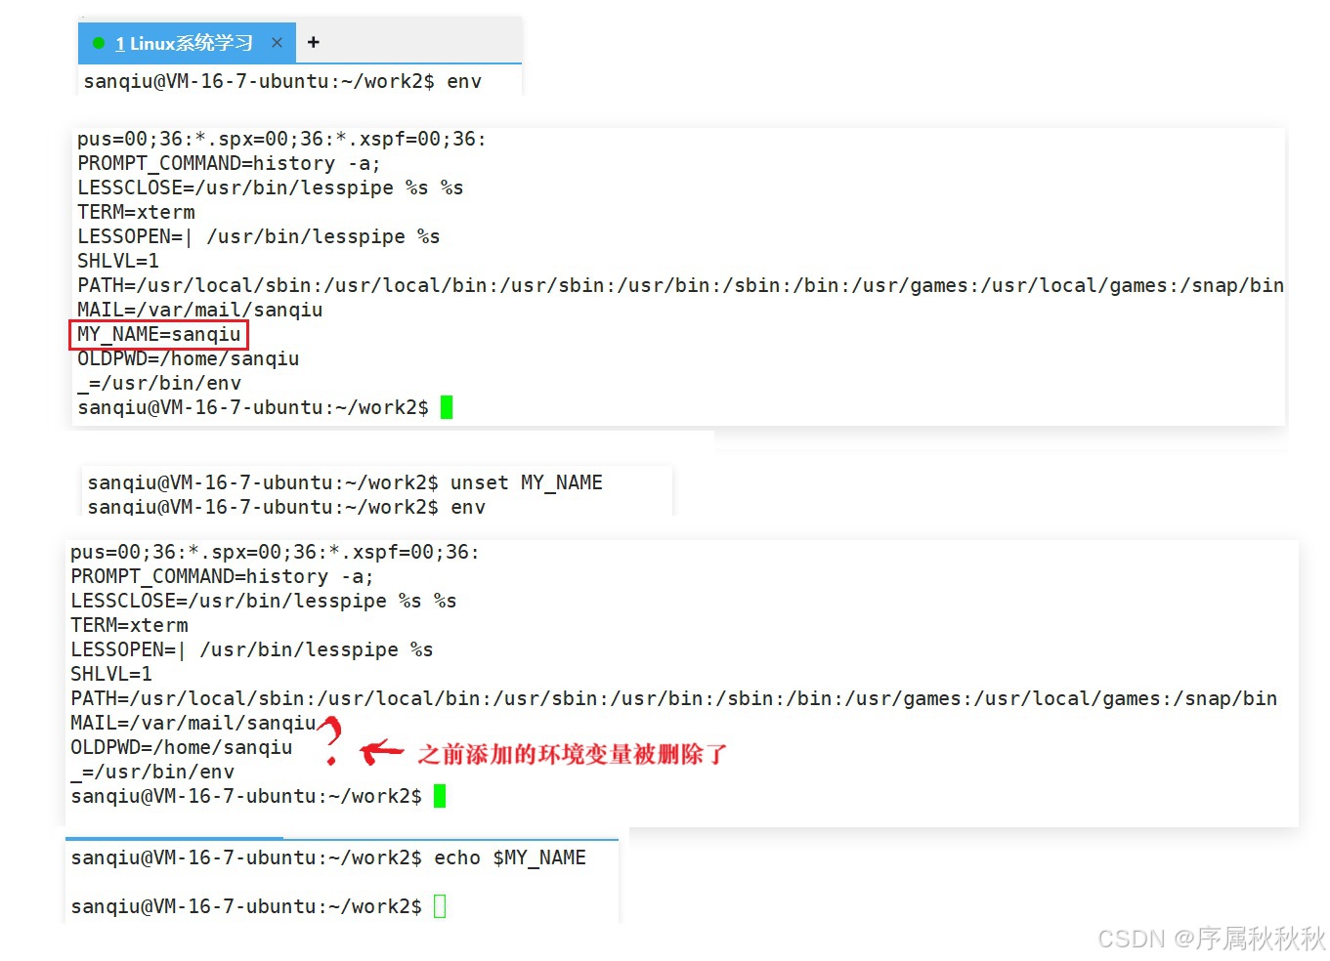Click the green connection status dot on tab
This screenshot has width=1330, height=961.
(98, 43)
